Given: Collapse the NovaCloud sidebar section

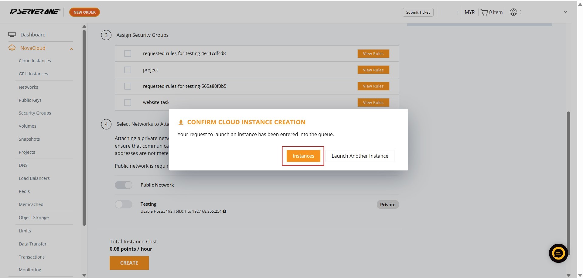Looking at the screenshot, I should coord(71,49).
